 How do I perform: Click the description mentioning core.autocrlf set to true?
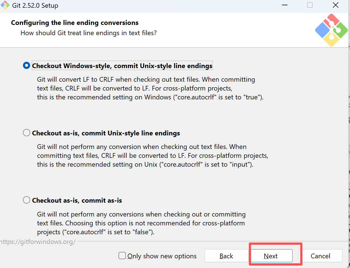[150, 88]
